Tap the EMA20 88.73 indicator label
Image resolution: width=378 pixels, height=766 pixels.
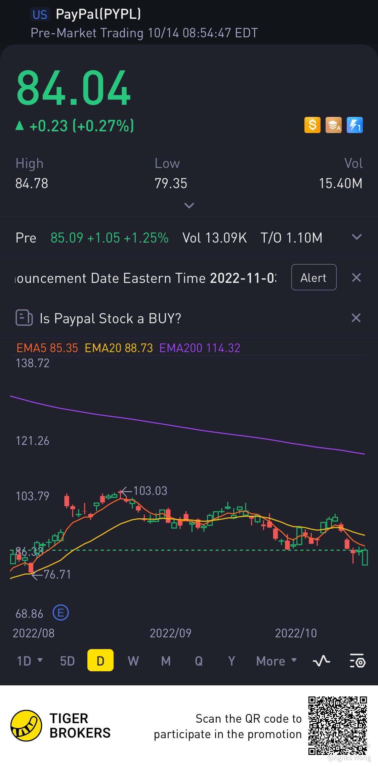119,348
